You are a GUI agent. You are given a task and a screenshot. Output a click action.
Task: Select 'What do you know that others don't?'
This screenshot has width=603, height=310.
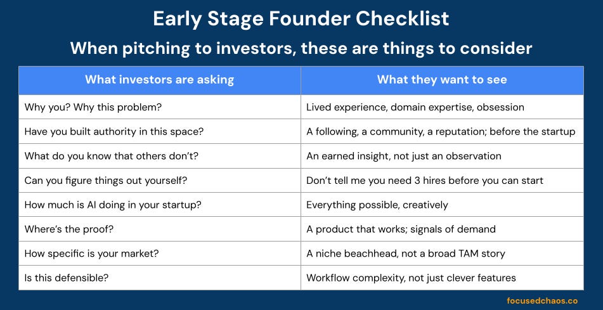click(160, 156)
